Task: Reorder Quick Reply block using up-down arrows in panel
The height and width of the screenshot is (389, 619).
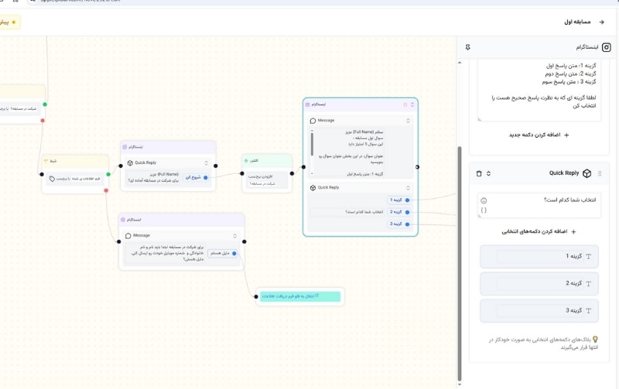Action: (x=488, y=173)
